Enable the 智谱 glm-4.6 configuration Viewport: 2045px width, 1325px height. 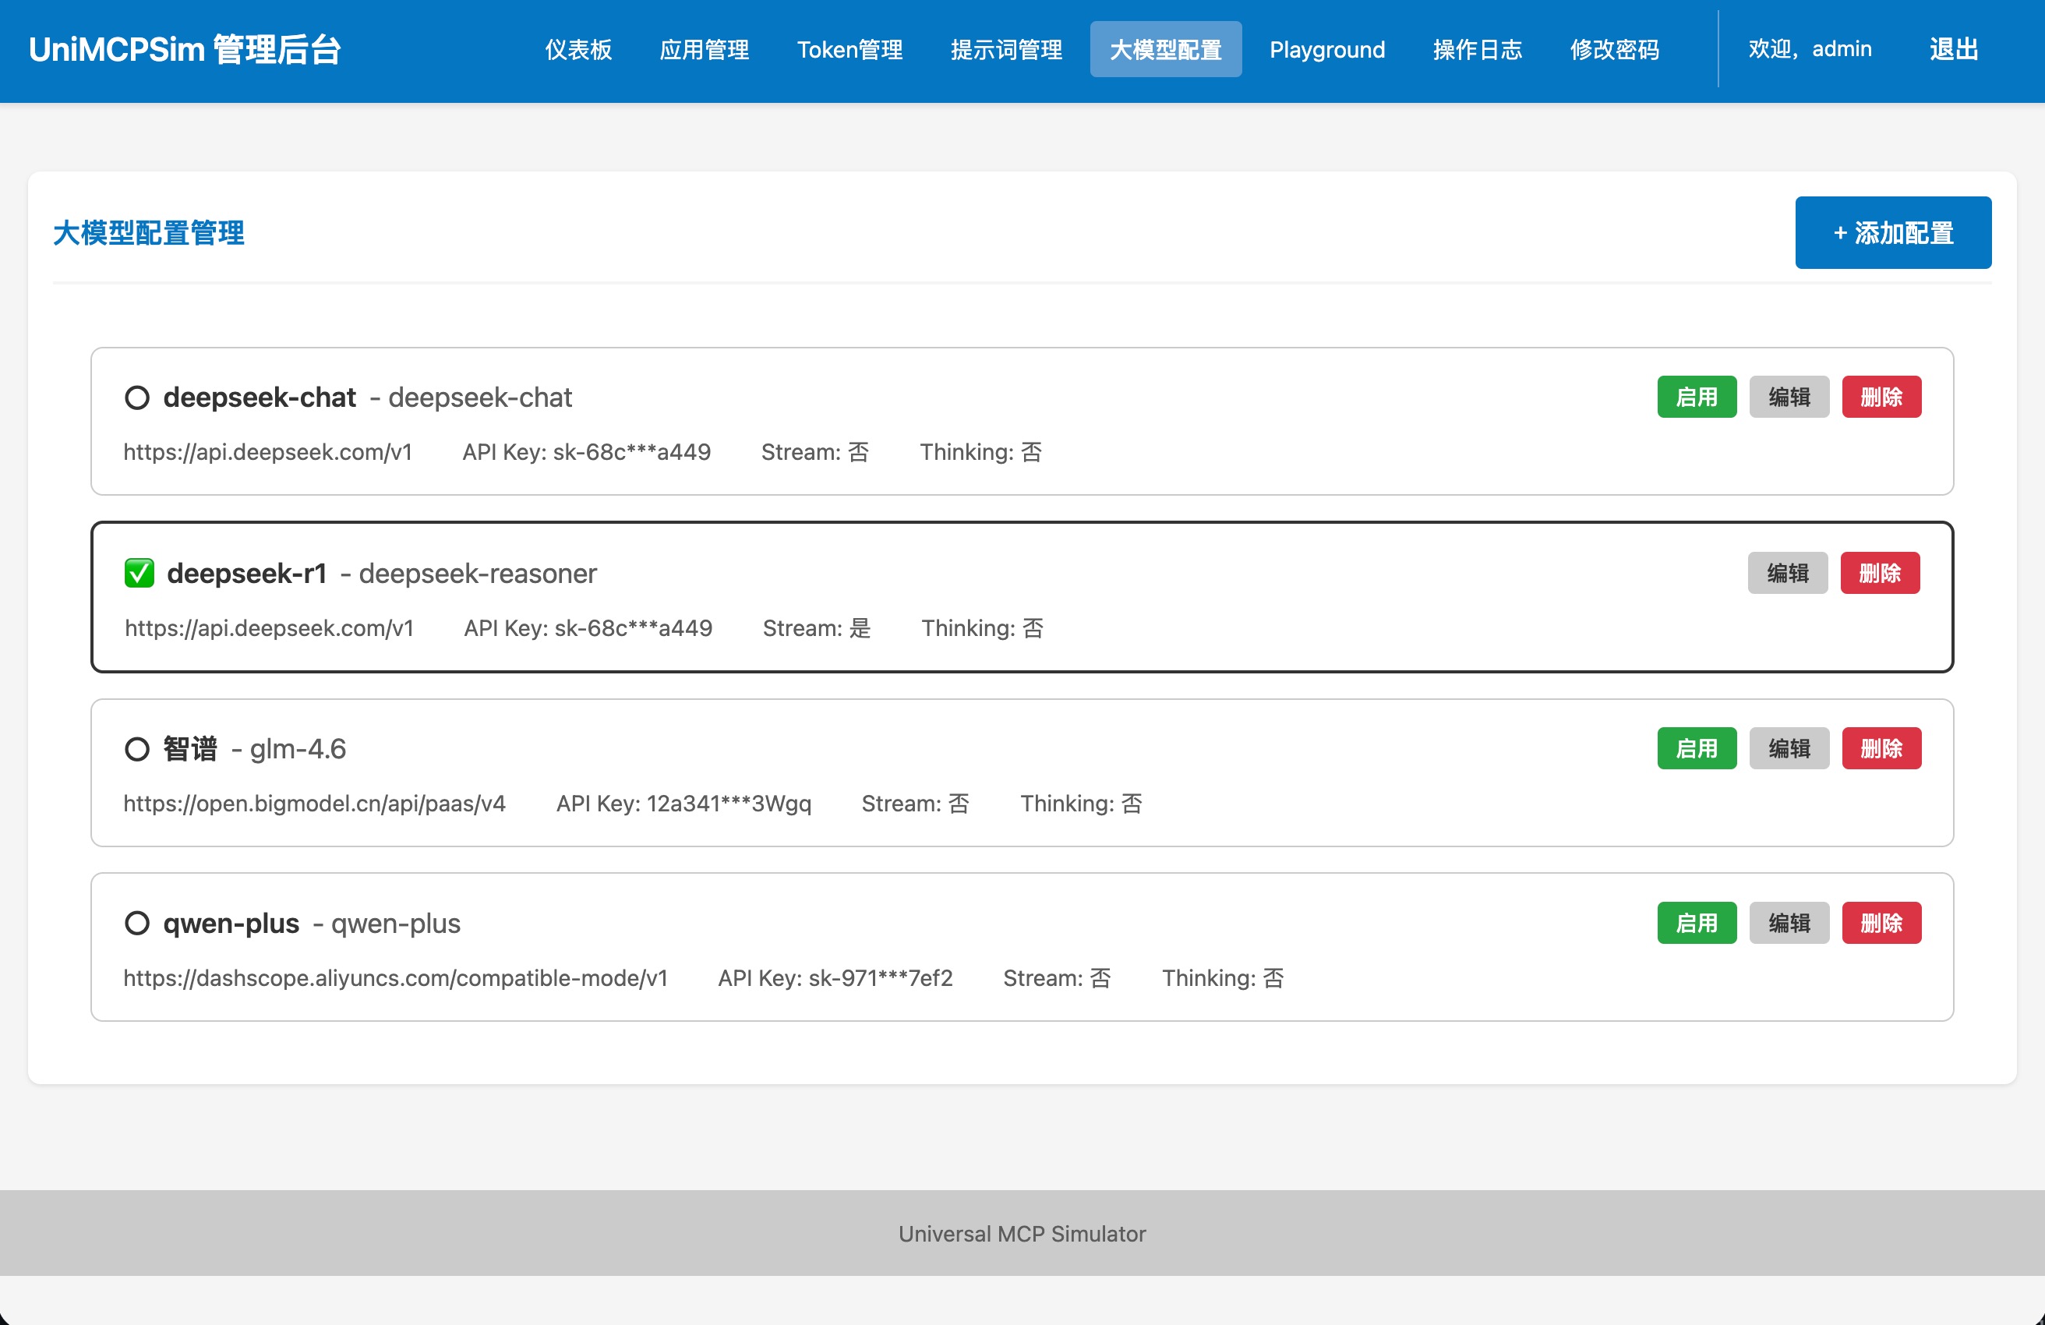pos(1697,748)
